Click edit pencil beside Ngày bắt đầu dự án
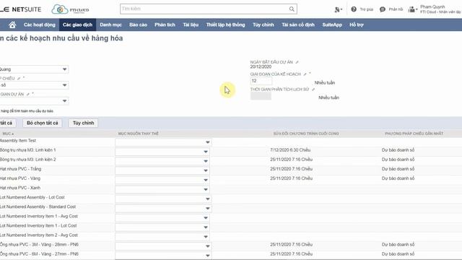Viewport: 462px width, 260px height. coord(297,62)
